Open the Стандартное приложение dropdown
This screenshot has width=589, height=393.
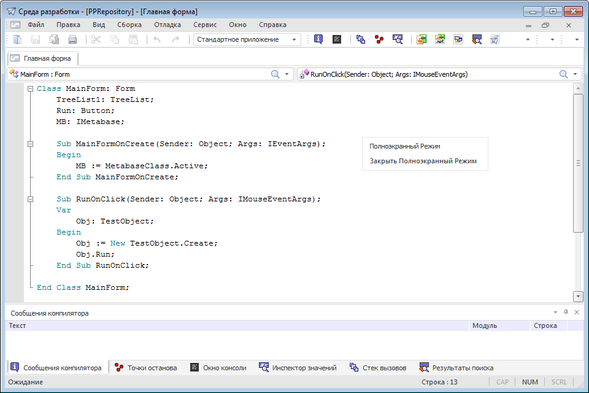pos(294,39)
